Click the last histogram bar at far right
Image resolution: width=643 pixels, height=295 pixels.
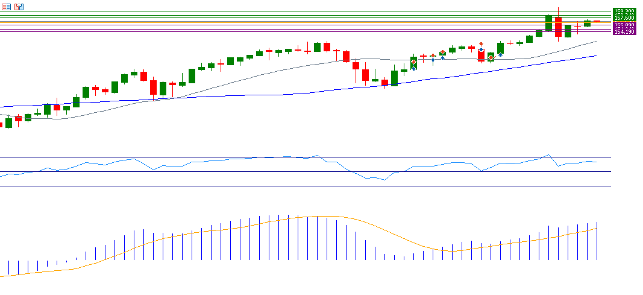pyautogui.click(x=597, y=241)
